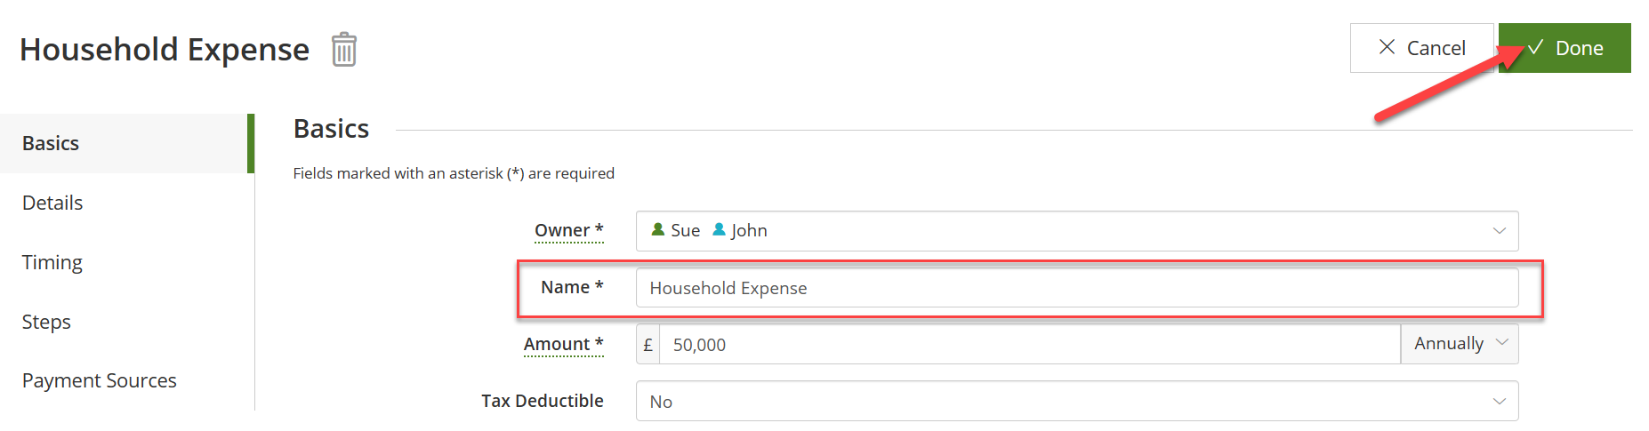Click the checkmark icon on Done
1649x431 pixels.
(x=1535, y=48)
